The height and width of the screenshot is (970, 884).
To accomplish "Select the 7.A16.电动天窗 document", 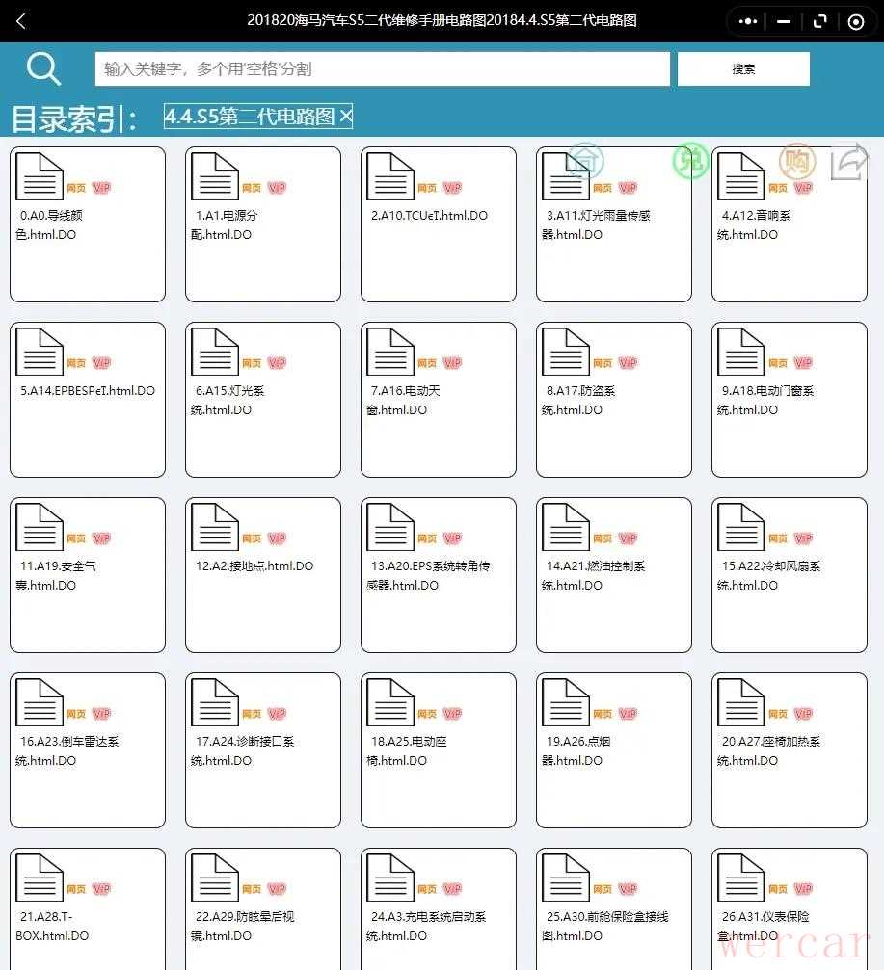I will (x=439, y=400).
